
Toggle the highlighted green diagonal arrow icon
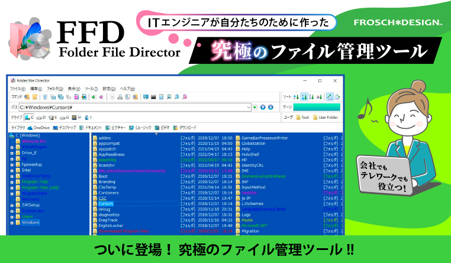[x=330, y=97]
